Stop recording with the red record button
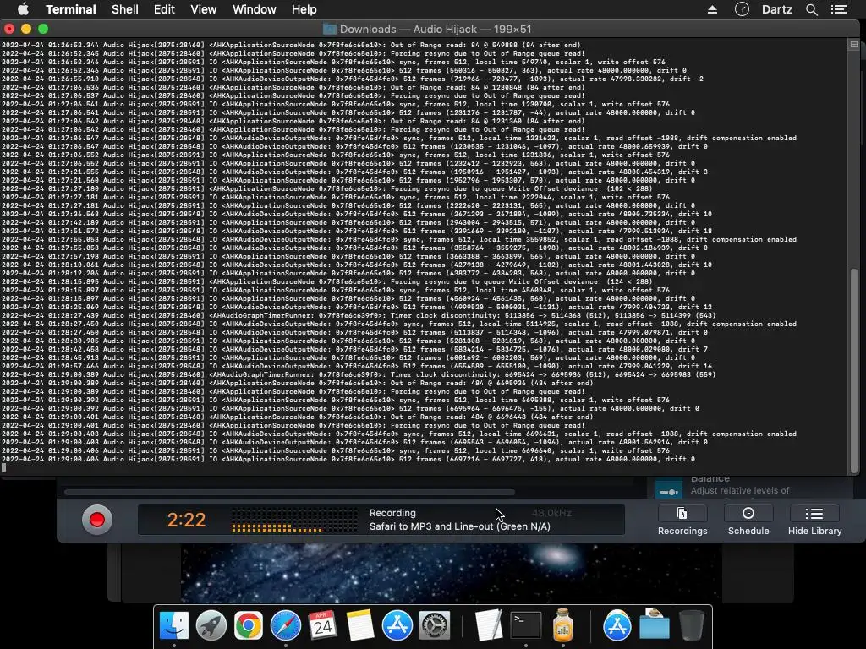866x649 pixels. click(97, 520)
